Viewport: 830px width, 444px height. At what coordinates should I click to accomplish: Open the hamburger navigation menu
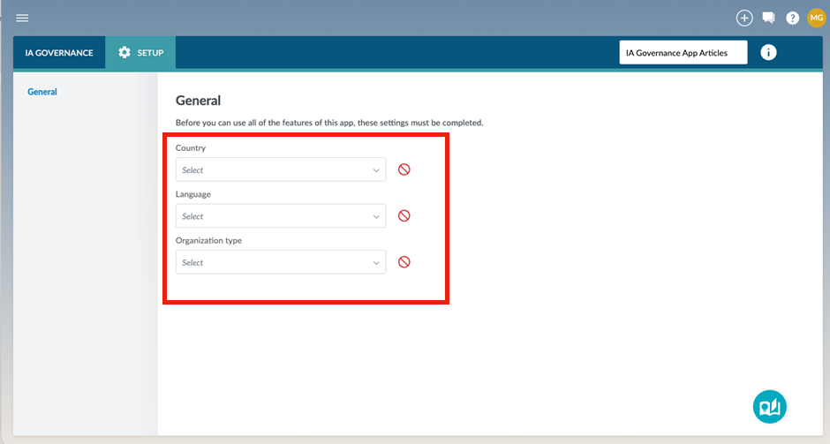pos(22,18)
